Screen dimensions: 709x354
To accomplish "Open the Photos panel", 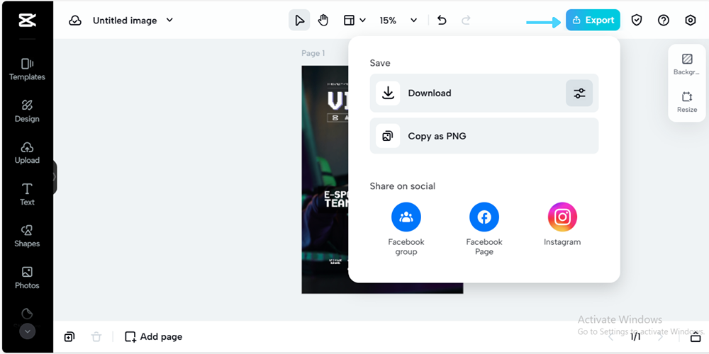I will pos(27,278).
